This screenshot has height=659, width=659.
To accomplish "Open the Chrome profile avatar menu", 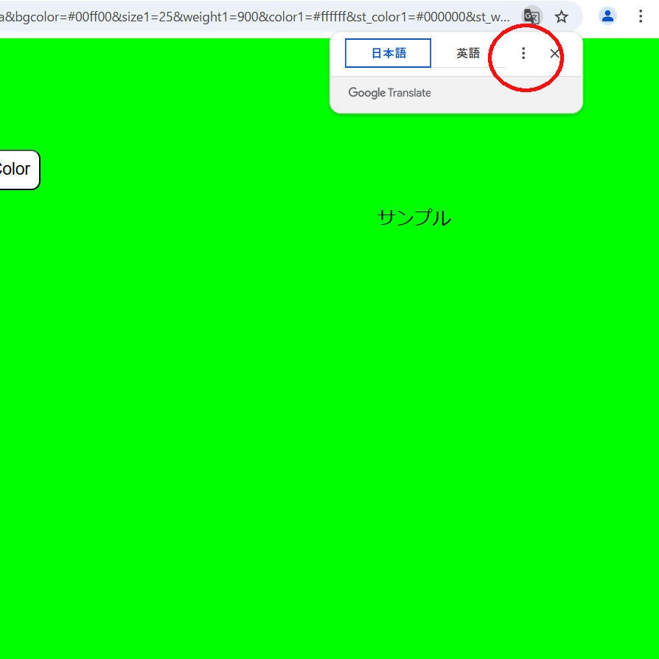I will pyautogui.click(x=607, y=16).
